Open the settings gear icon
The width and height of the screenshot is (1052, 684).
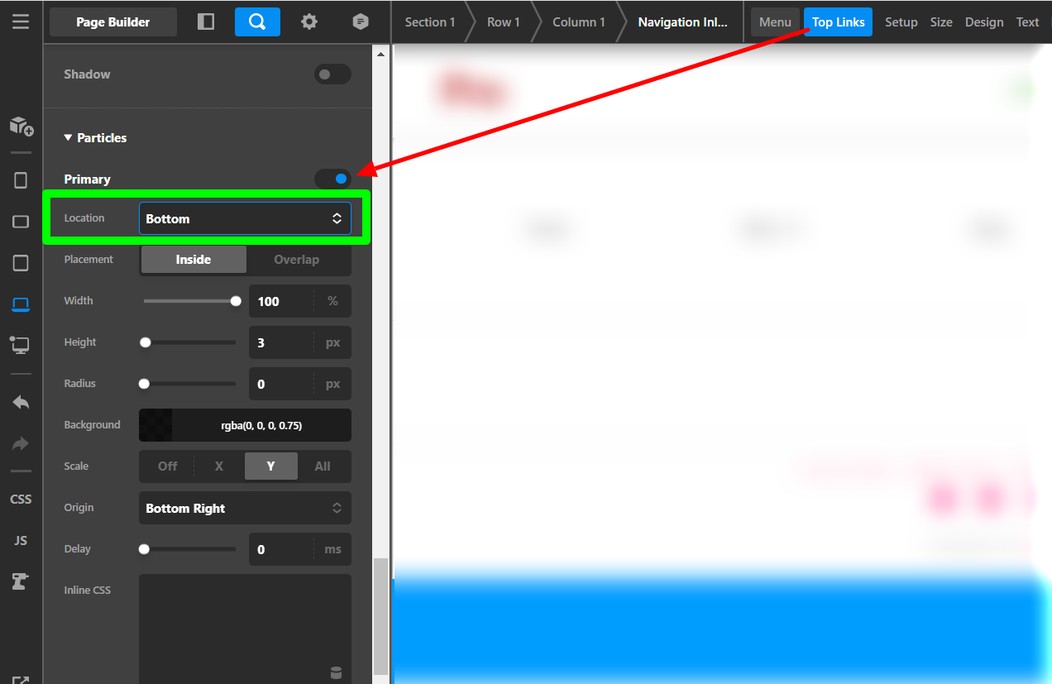[x=308, y=22]
